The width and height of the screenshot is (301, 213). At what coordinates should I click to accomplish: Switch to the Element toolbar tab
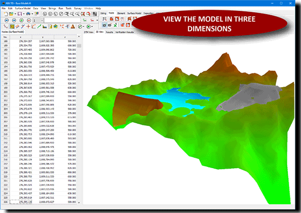(121, 13)
